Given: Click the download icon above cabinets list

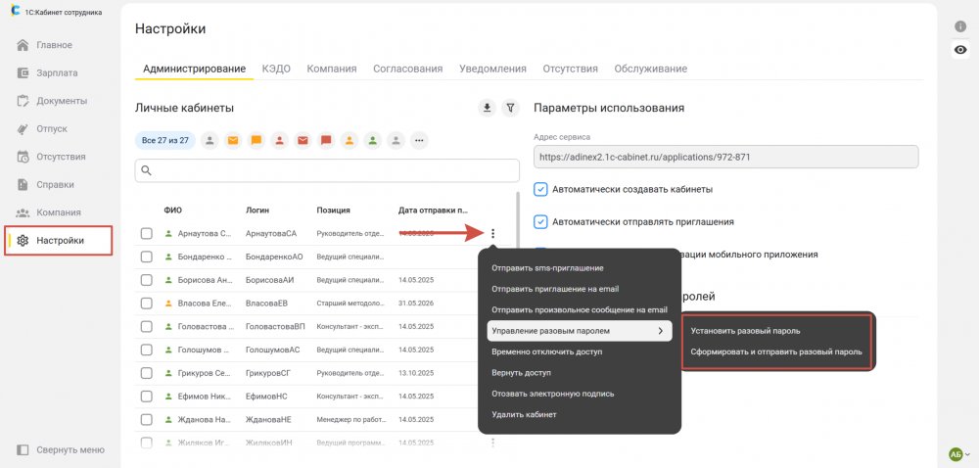Looking at the screenshot, I should coord(487,108).
